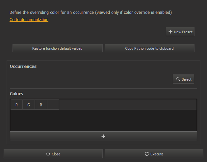Click the Close button text

coord(56,154)
